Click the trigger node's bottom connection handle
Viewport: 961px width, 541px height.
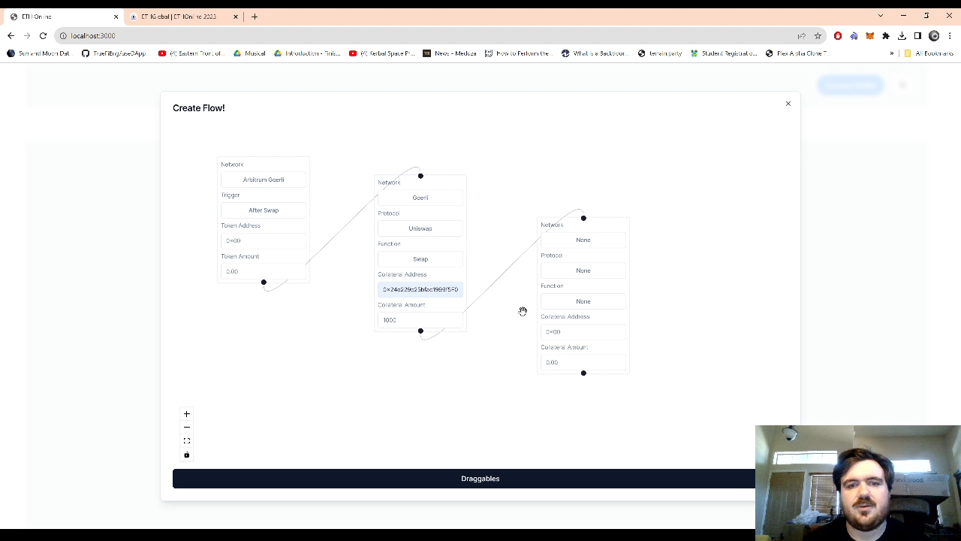click(264, 283)
